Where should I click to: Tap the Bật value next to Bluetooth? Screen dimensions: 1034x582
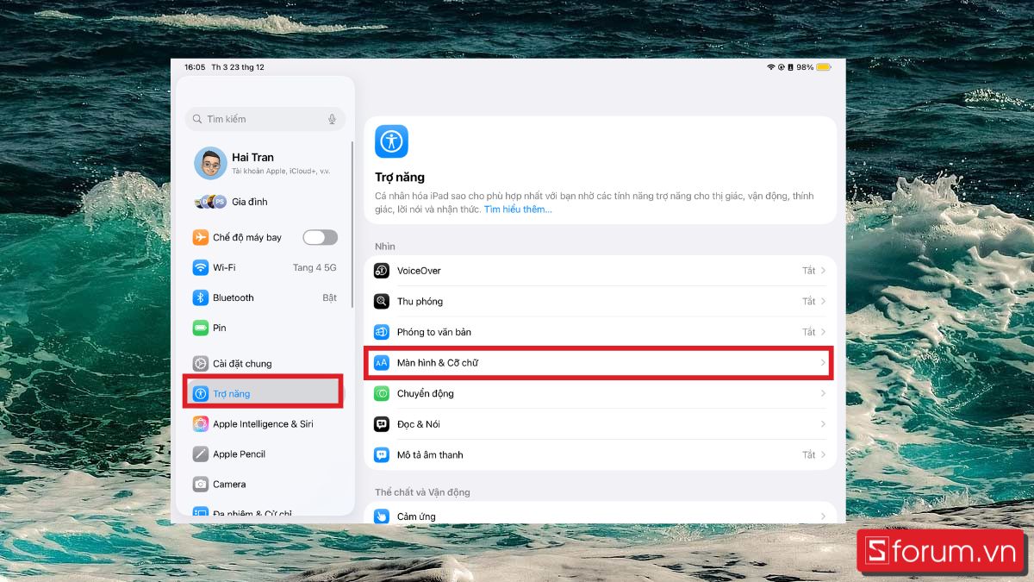330,297
